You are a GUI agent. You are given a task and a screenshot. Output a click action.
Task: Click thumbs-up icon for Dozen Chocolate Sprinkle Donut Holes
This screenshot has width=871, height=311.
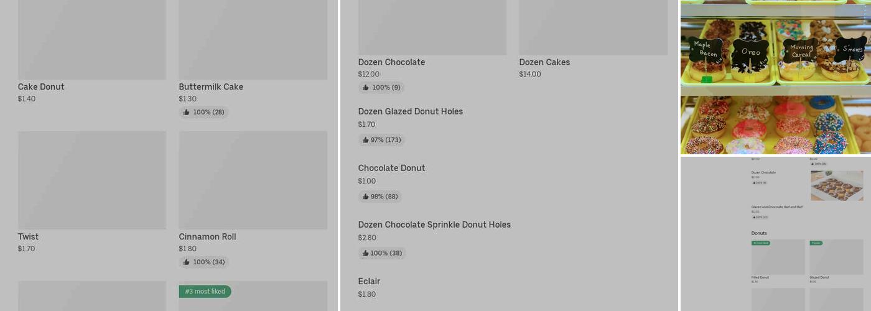pos(365,253)
